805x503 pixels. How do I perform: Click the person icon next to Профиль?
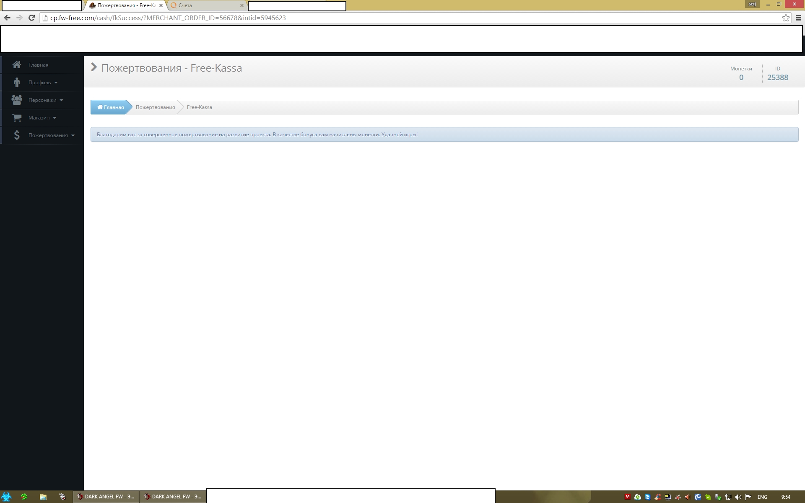pos(17,83)
